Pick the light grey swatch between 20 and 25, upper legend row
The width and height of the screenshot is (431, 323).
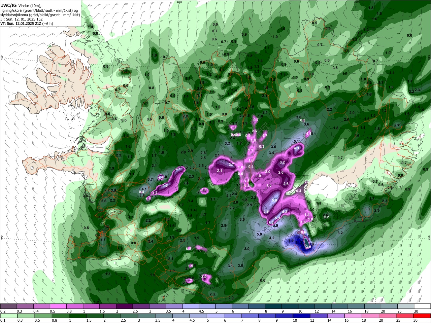pos(389,307)
